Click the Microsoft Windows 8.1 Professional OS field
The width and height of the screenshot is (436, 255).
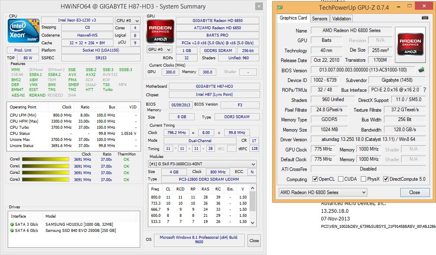(x=199, y=240)
